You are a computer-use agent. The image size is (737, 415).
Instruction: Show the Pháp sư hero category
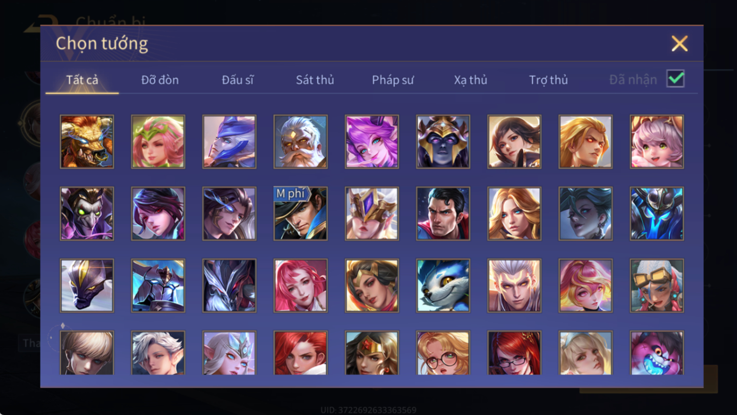393,80
